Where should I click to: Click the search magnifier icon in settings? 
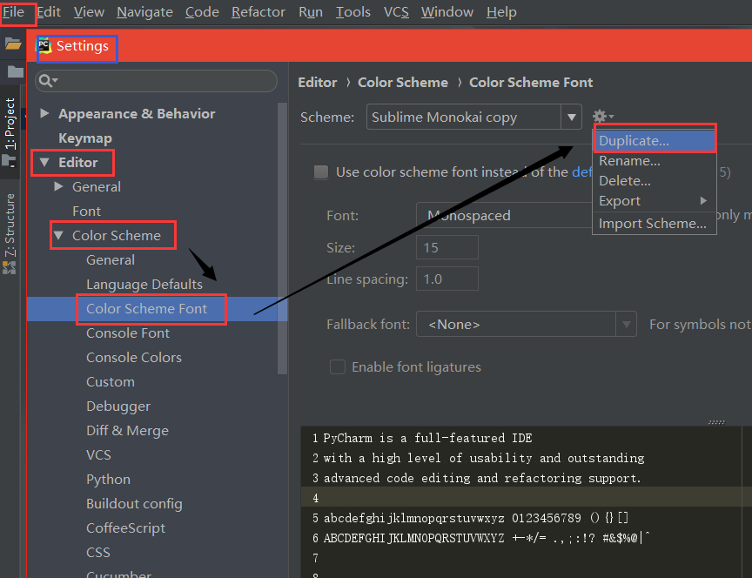coord(48,81)
